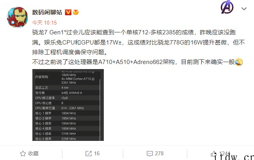254x160 pixels.
Task: Click the repost share icon
Action: click(x=89, y=153)
